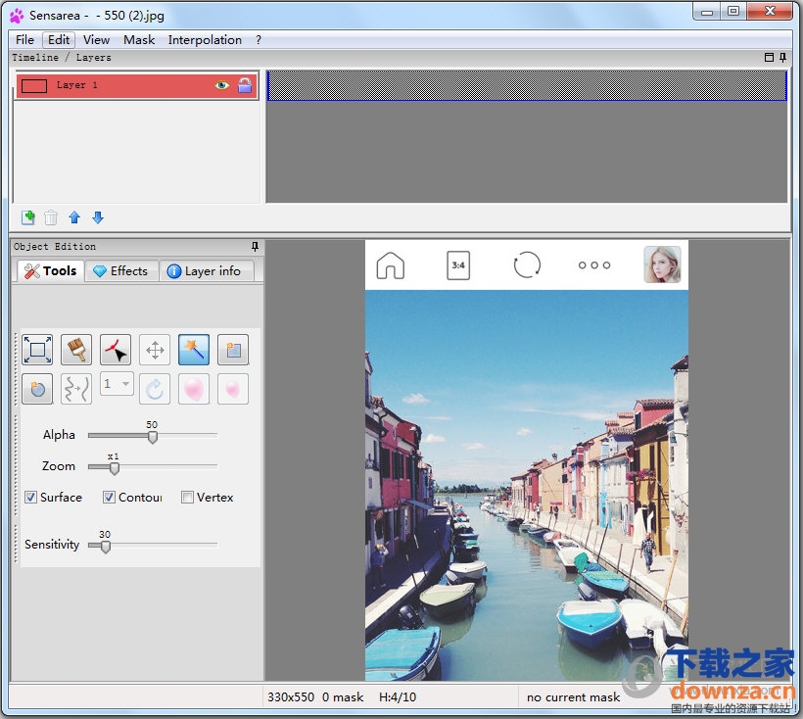Move layer down with blue down arrow
This screenshot has width=803, height=719.
pos(97,217)
